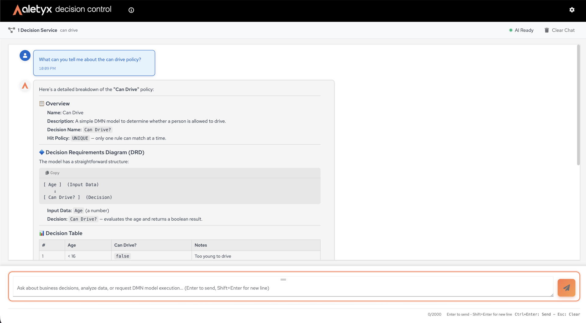Click the Description line text
This screenshot has height=323, width=586.
point(136,121)
